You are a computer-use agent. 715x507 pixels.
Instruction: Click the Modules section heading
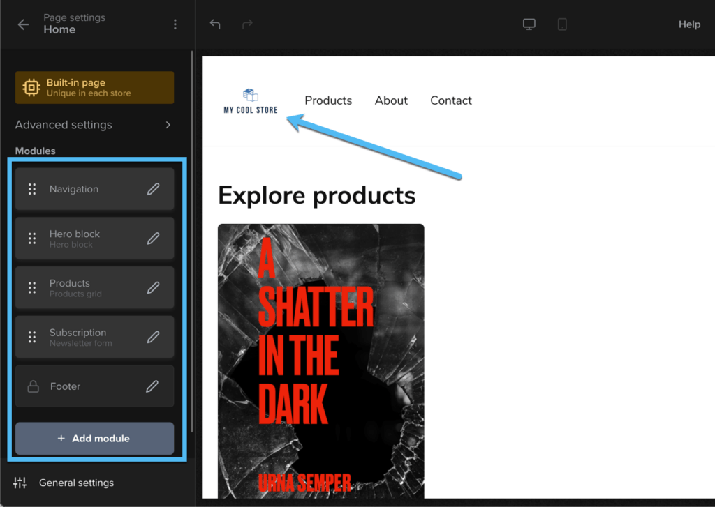pyautogui.click(x=35, y=151)
